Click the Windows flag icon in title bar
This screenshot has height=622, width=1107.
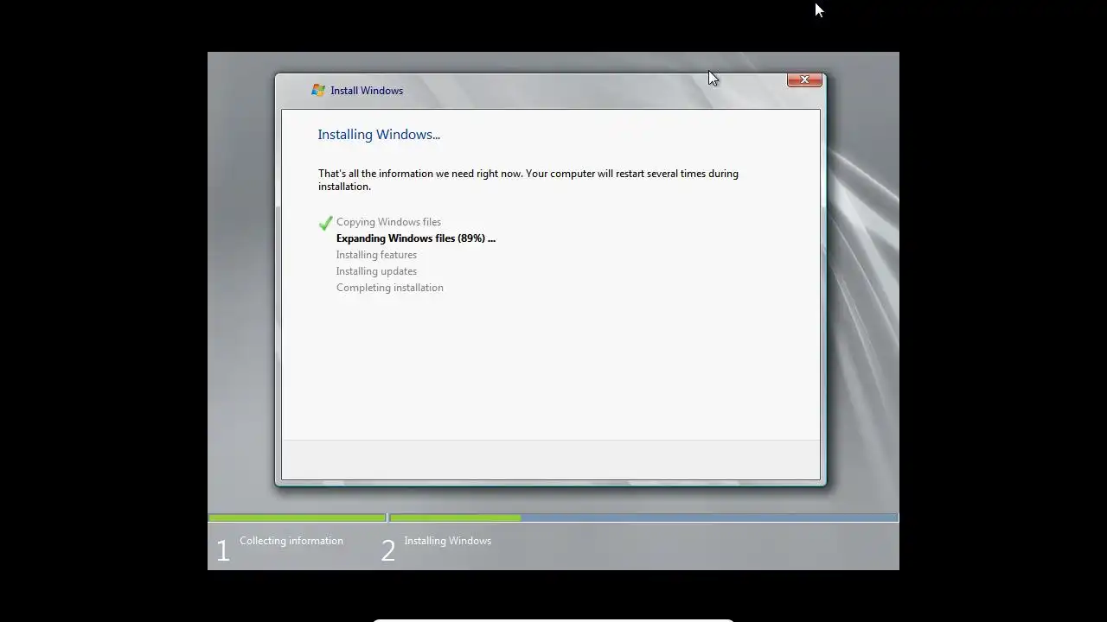(318, 91)
